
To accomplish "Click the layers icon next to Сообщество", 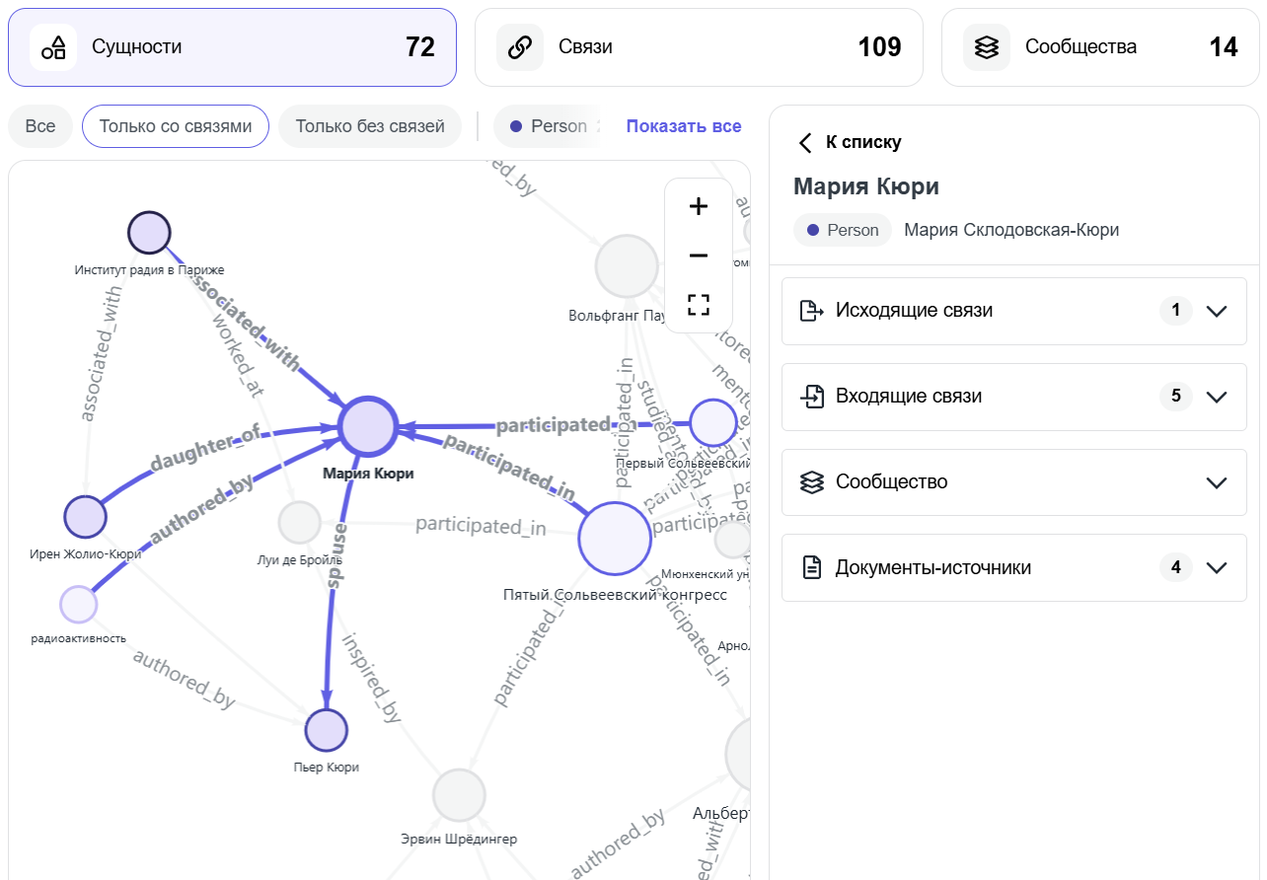I will (x=811, y=482).
